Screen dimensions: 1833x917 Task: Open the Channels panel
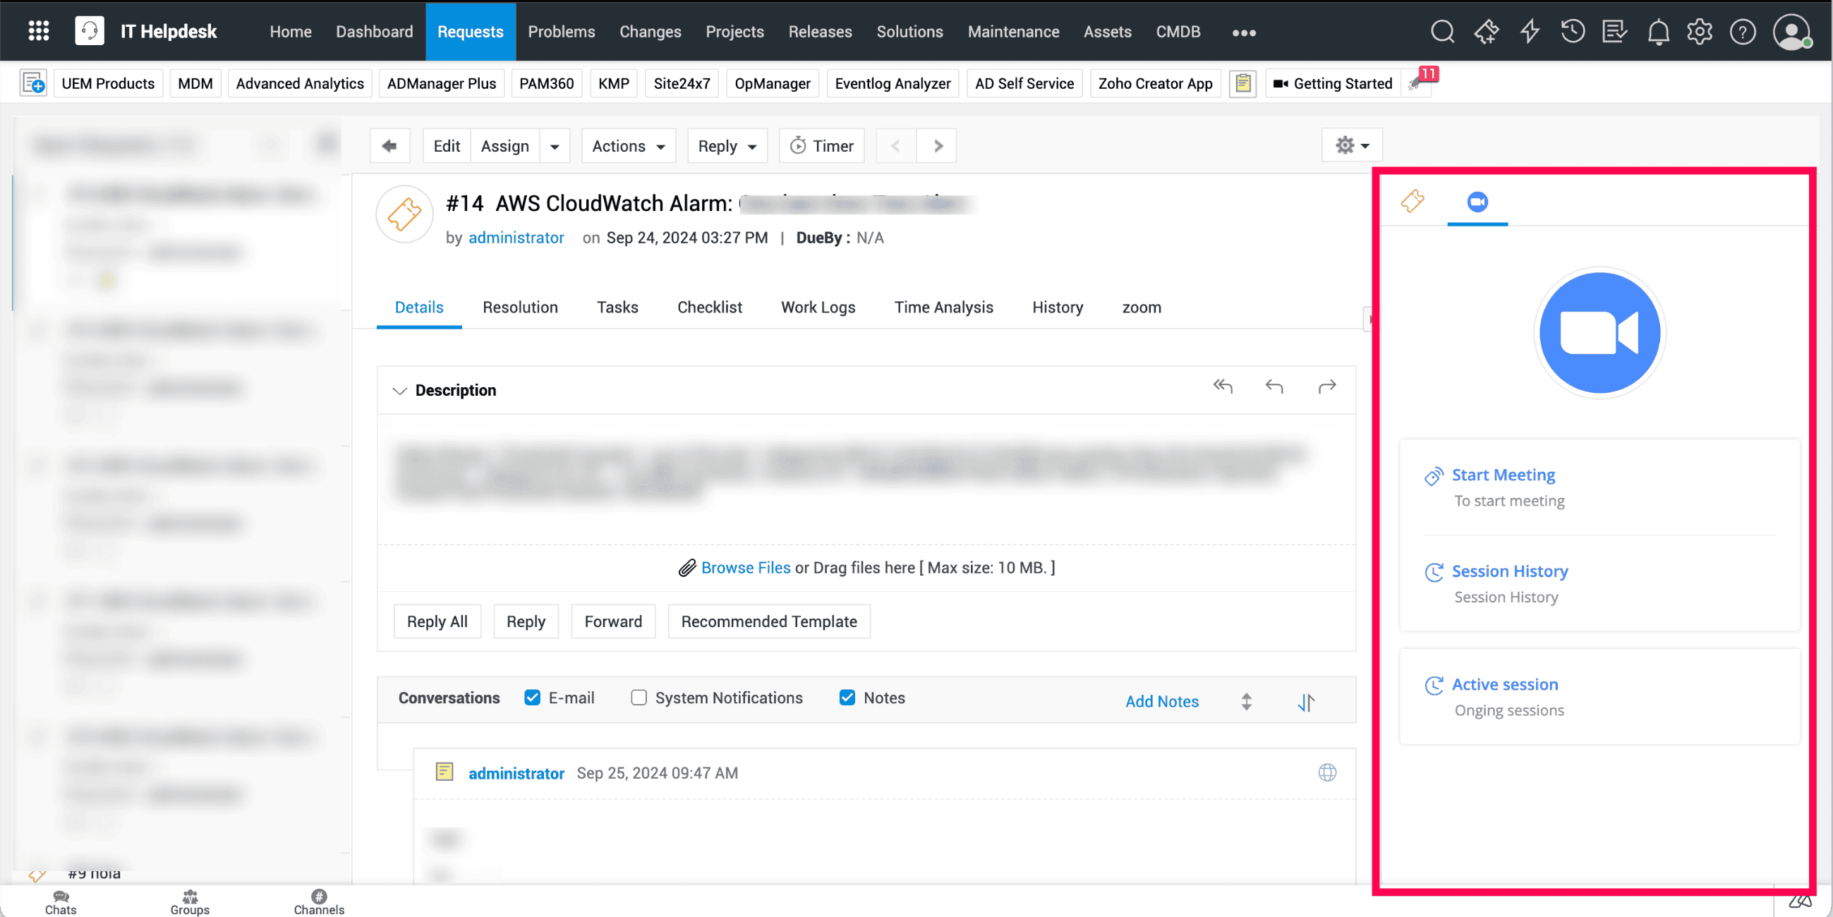pos(319,902)
